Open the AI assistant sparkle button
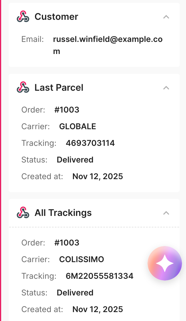This screenshot has width=186, height=321. point(165,263)
